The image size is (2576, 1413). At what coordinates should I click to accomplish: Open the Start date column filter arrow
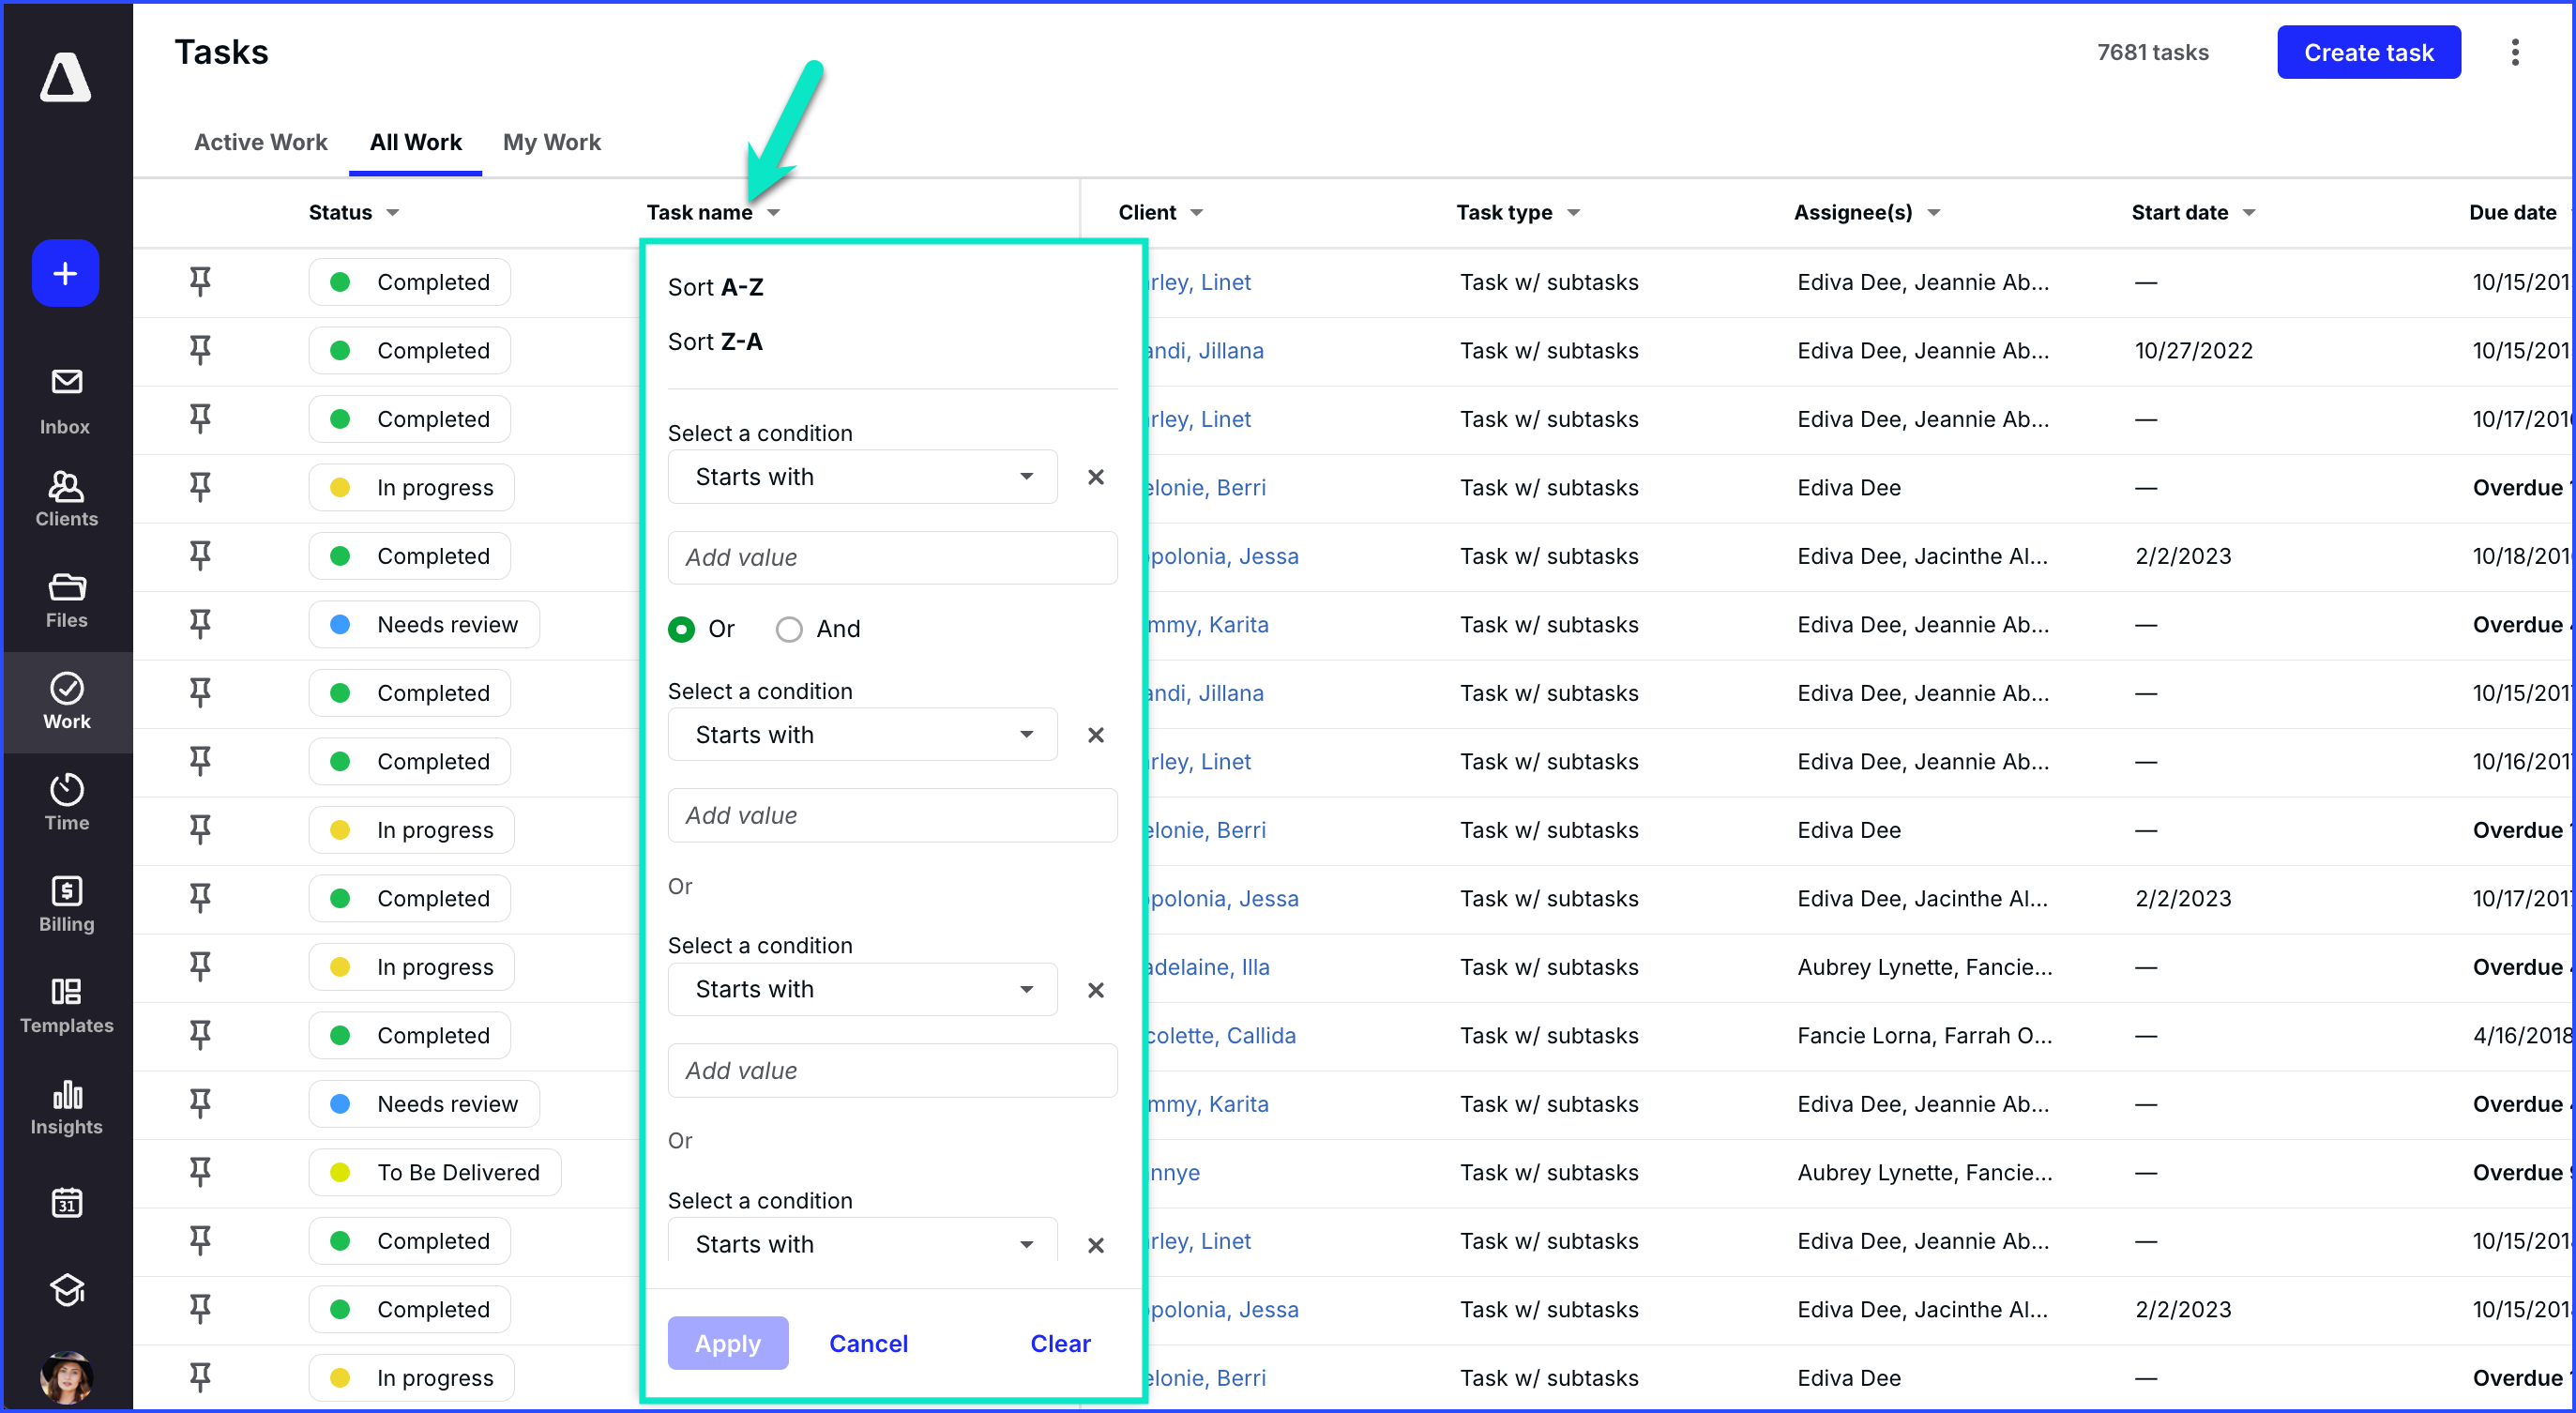pyautogui.click(x=2248, y=213)
